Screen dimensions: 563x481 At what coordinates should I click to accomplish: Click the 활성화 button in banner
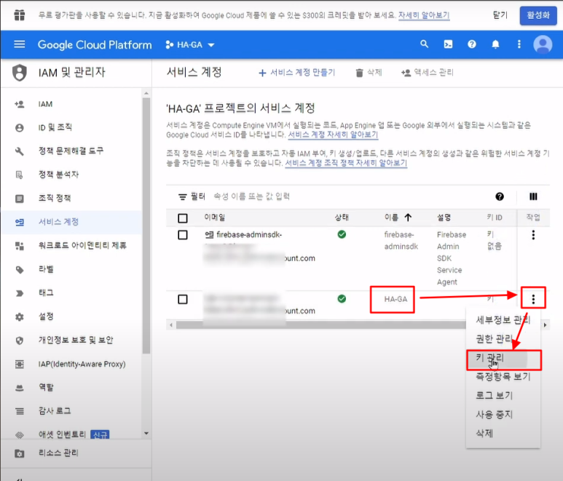click(538, 15)
